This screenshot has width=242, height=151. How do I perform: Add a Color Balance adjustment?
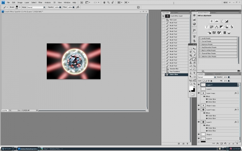click(x=217, y=27)
